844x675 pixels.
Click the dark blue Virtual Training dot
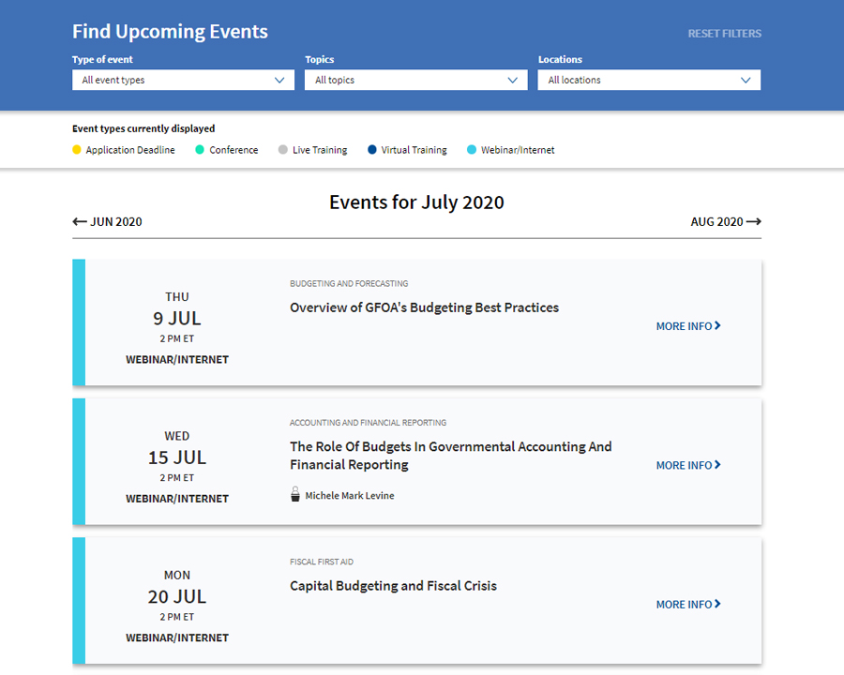pos(372,150)
